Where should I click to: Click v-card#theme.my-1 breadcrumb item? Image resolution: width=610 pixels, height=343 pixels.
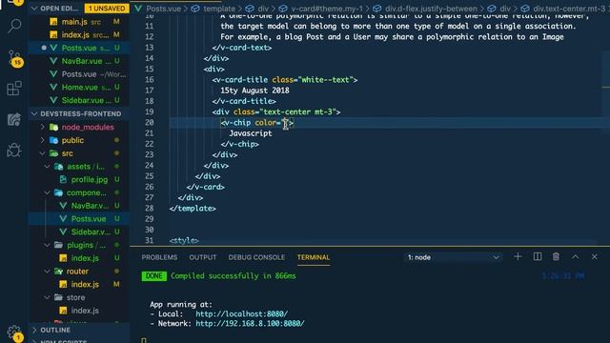326,9
